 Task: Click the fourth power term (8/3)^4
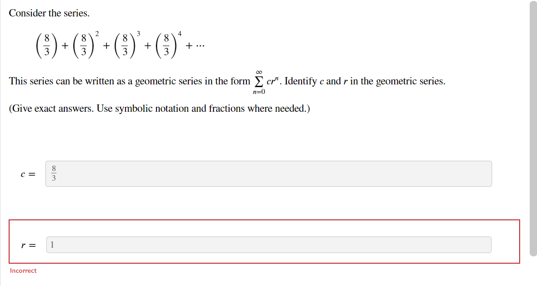[167, 43]
